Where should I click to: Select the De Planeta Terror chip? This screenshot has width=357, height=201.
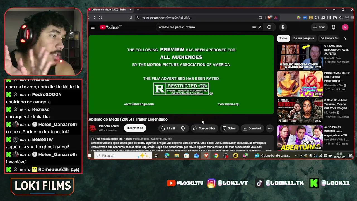[329, 38]
